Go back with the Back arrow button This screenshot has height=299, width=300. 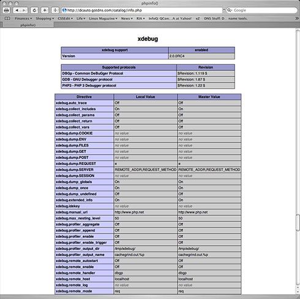[x=17, y=10]
